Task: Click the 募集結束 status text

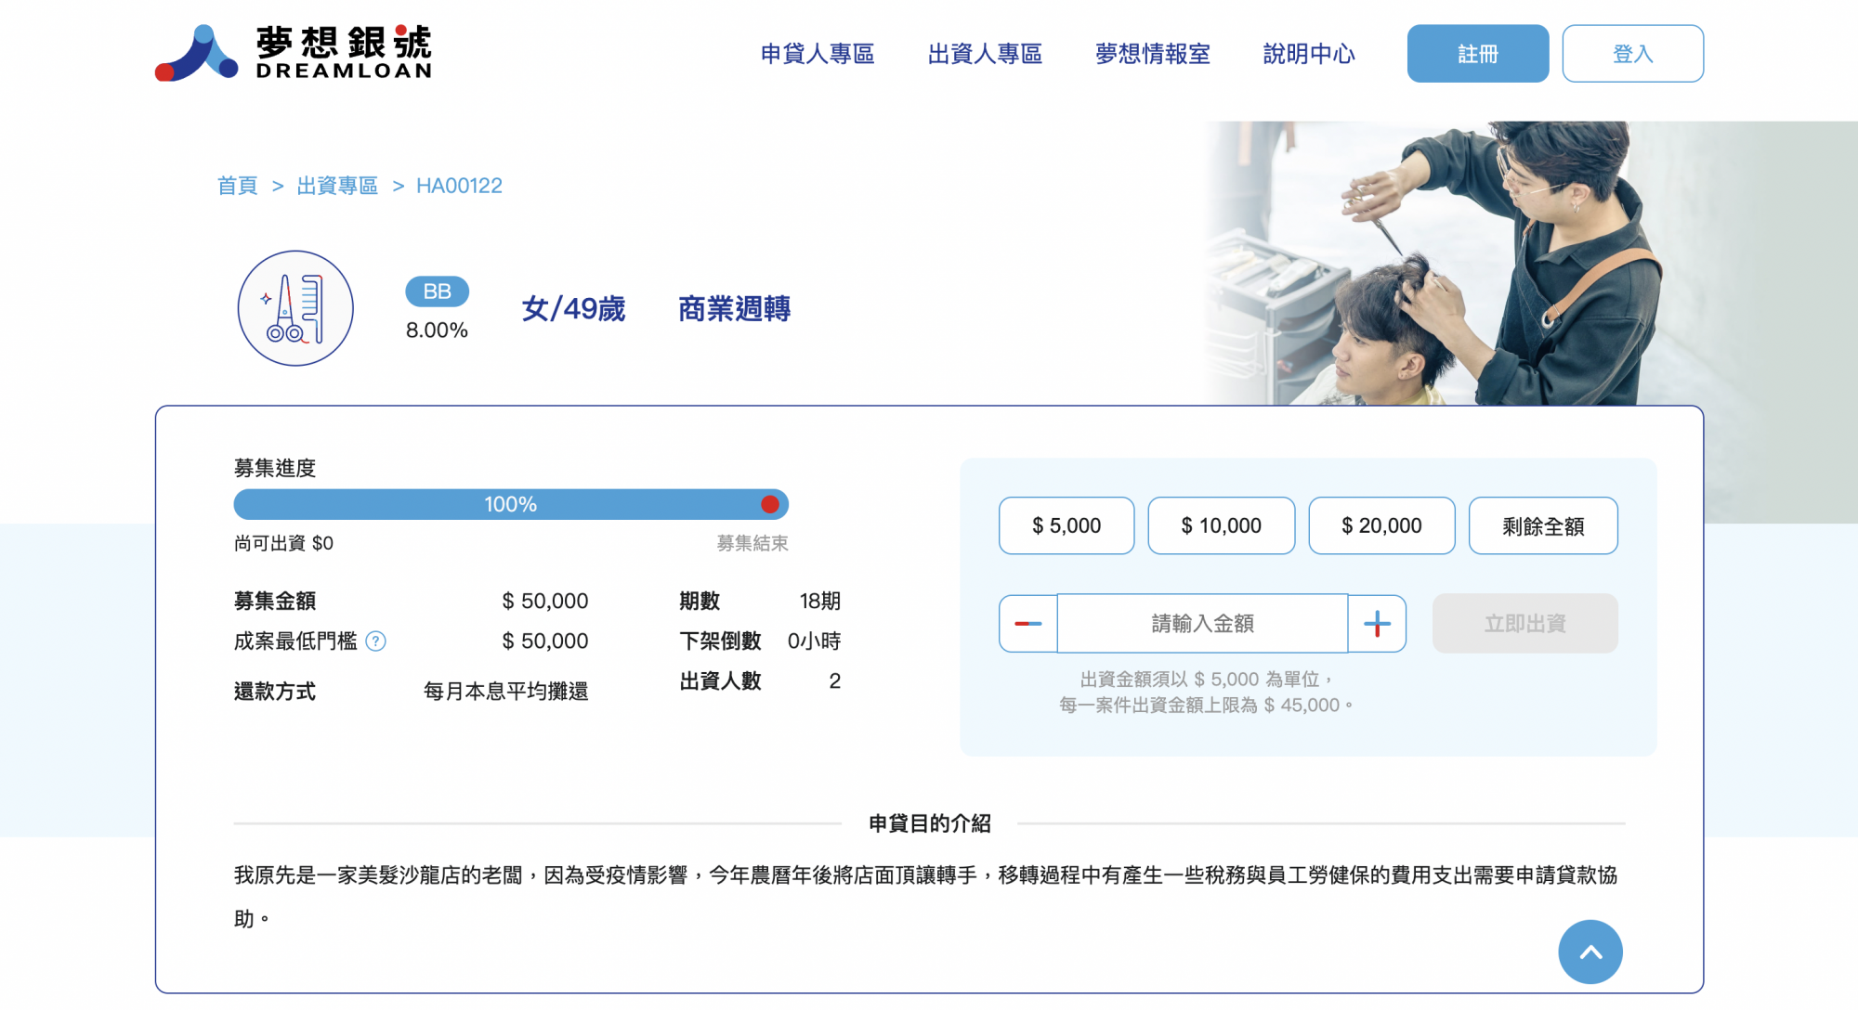Action: tap(752, 543)
